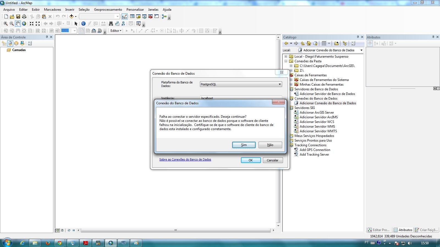Image resolution: width=440 pixels, height=247 pixels.
Task: Switch to Layout View at map bottom
Action: point(62,230)
